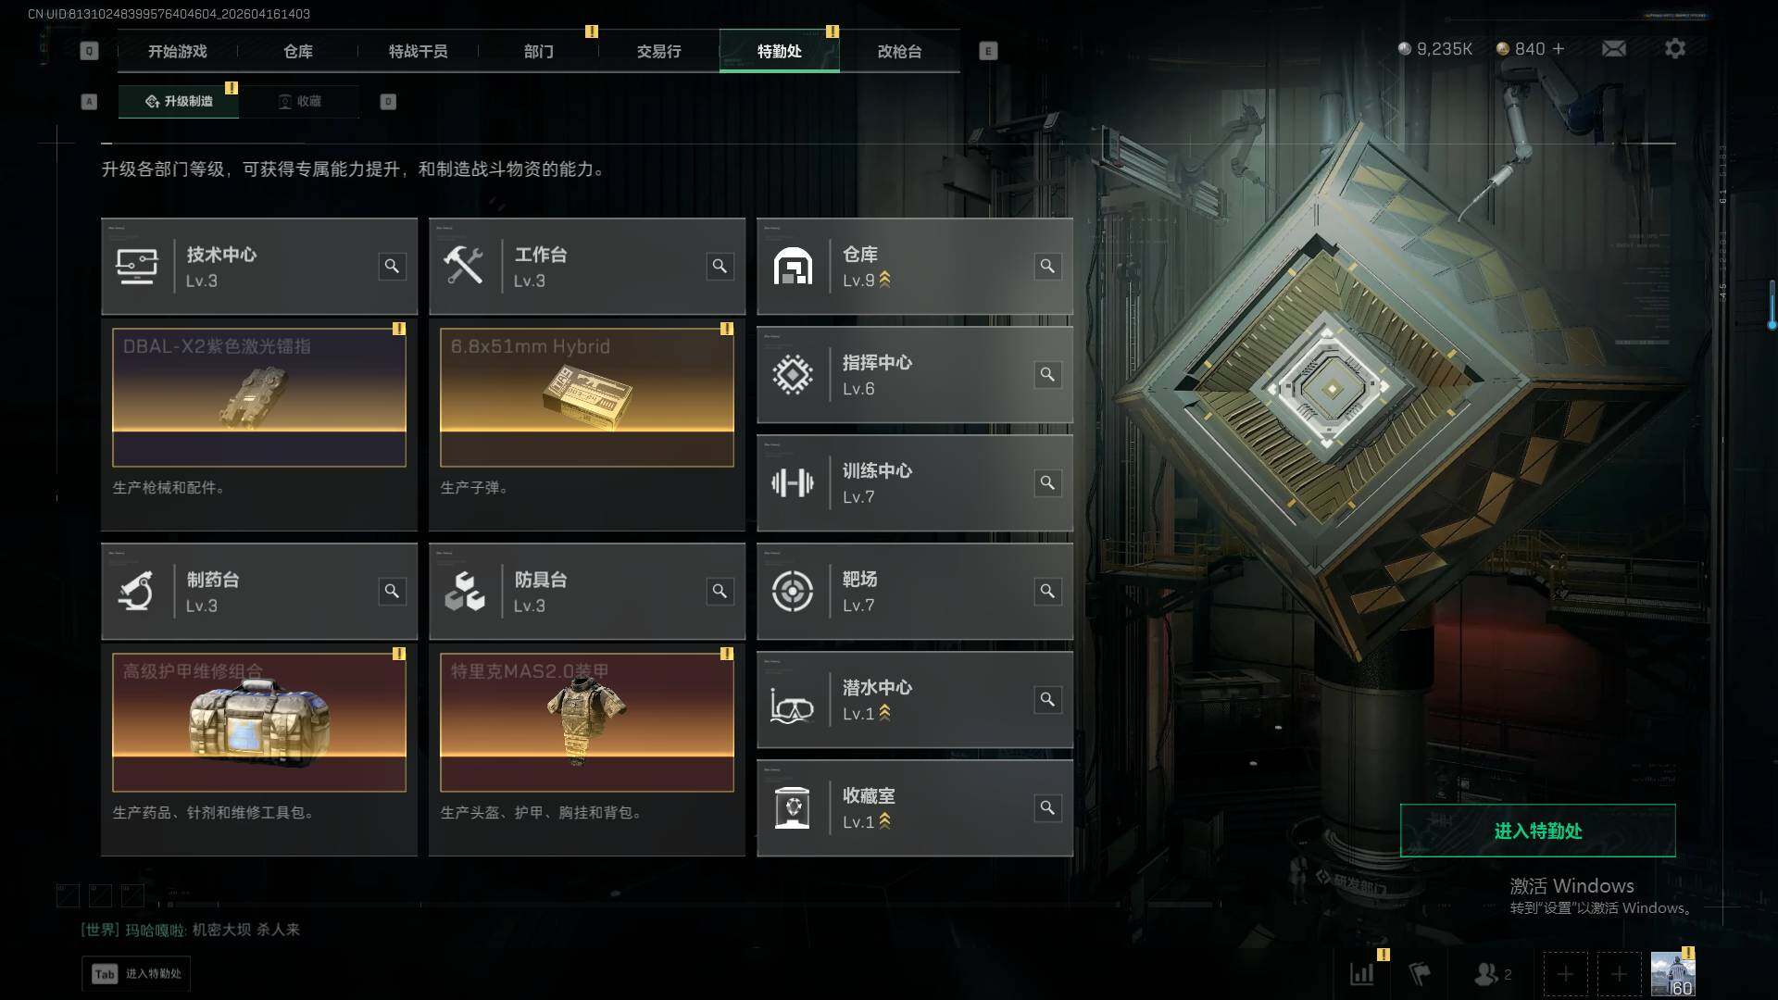Select the 潜水中心 diving mask icon
Viewport: 1778px width, 1000px height.
pos(793,701)
